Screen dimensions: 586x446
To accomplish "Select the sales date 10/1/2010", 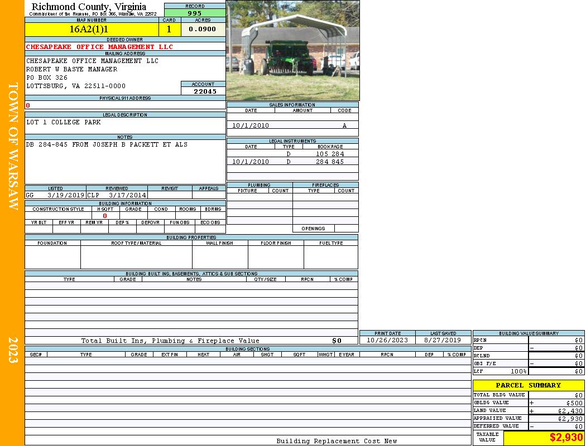I will click(x=251, y=125).
